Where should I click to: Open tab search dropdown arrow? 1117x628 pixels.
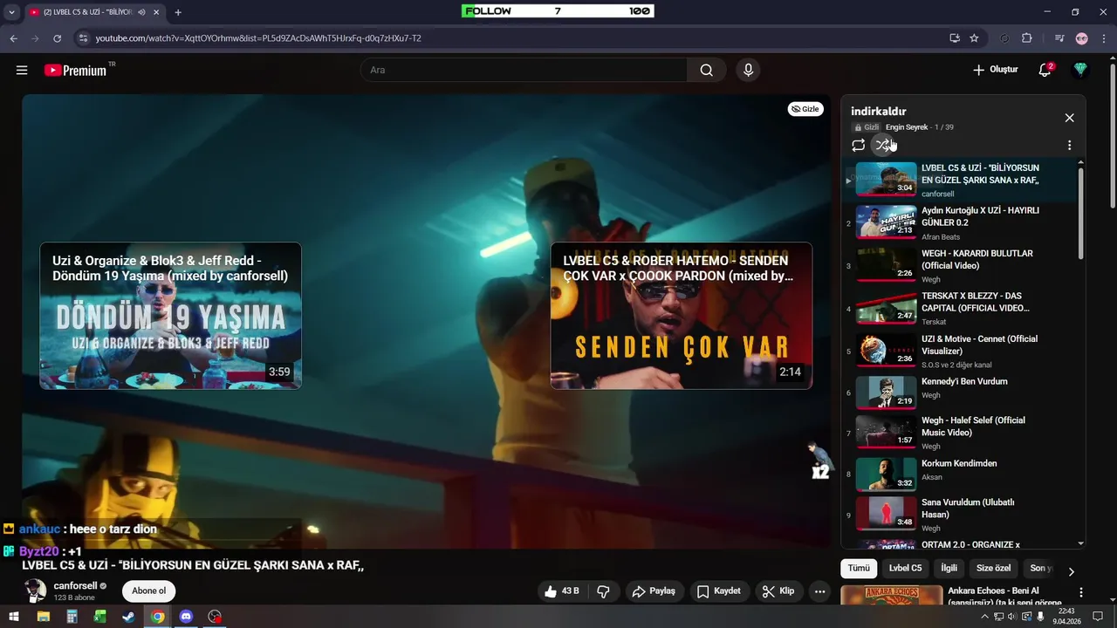pos(11,12)
